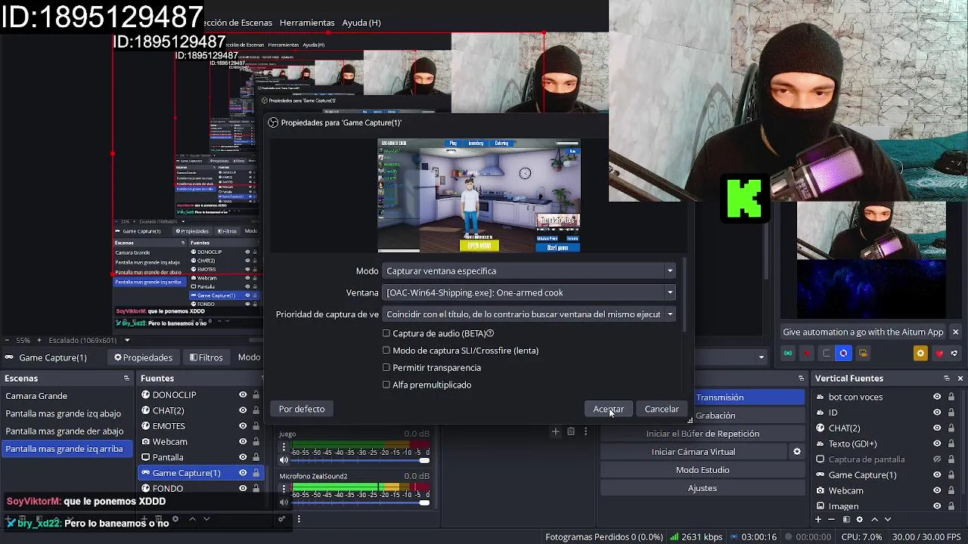Hide bot con voces vertical source
This screenshot has height=544, width=968.
[937, 397]
